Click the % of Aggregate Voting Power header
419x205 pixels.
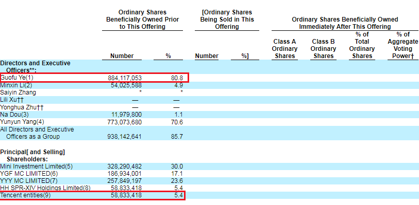coord(403,45)
